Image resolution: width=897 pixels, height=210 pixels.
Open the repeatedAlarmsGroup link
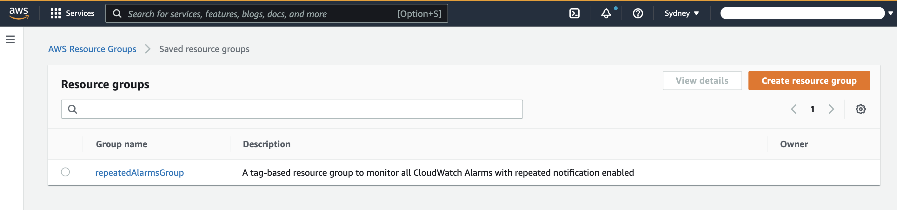coord(139,172)
